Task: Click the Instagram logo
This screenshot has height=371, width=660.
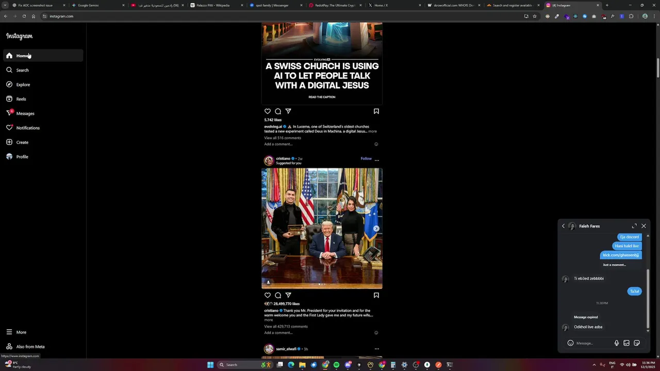Action: [20, 36]
